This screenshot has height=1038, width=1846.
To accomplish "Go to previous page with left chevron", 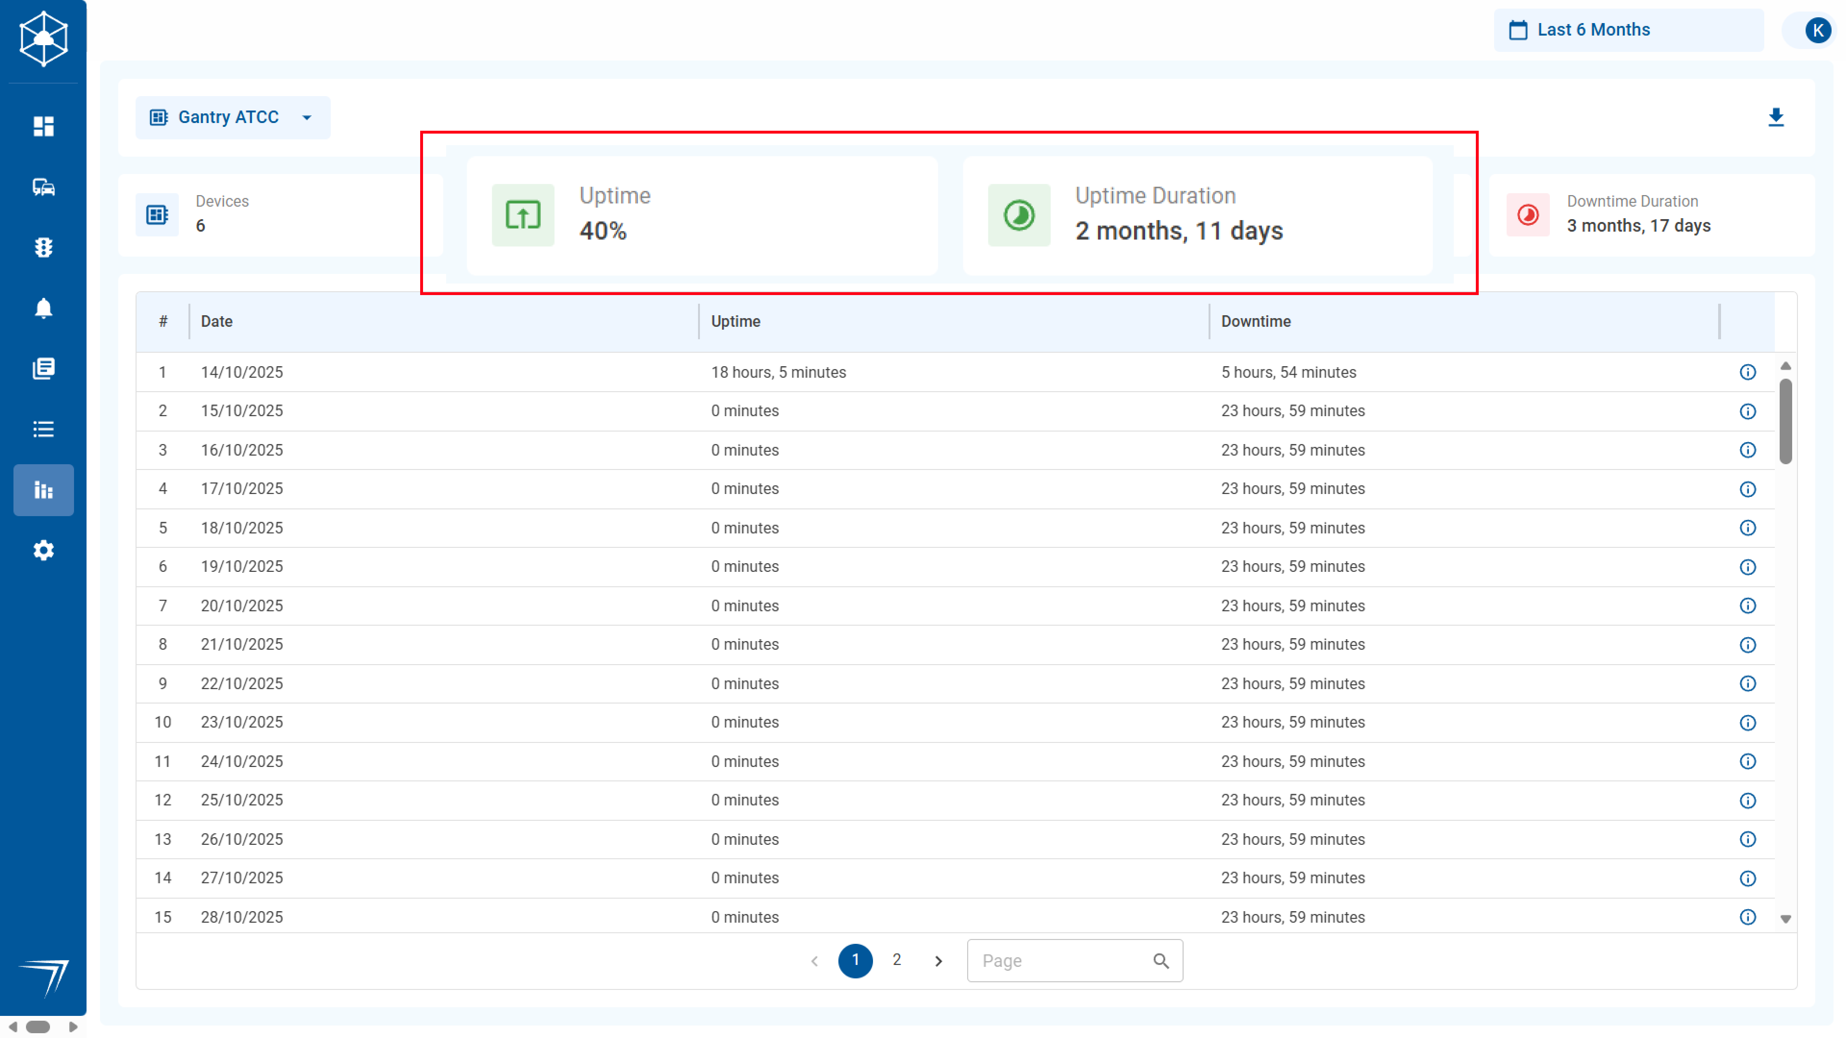I will (814, 961).
